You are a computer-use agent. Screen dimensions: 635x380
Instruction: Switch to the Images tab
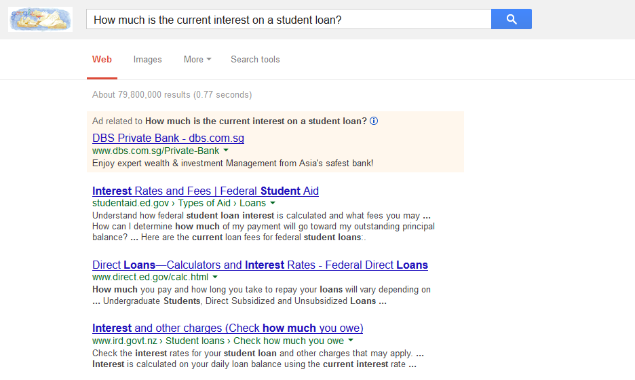click(x=147, y=60)
